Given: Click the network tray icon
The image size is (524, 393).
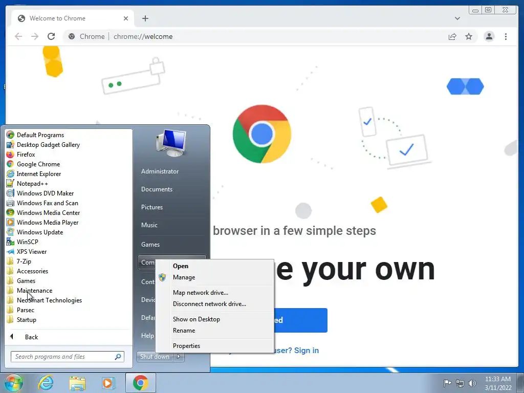Looking at the screenshot, I should point(460,383).
